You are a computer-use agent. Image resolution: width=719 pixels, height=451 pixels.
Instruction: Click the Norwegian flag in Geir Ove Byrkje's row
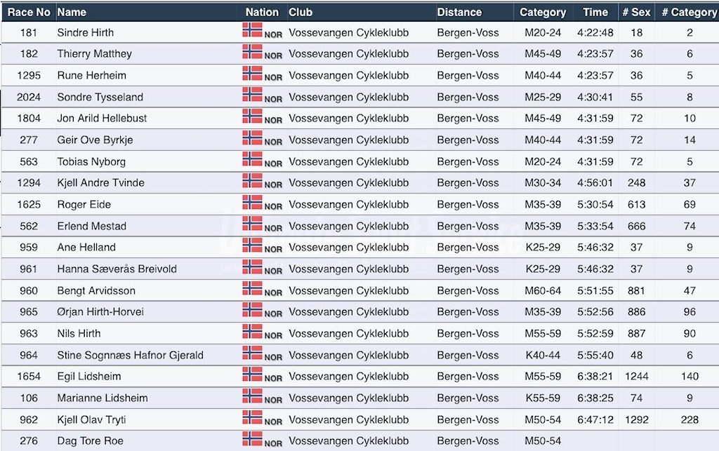pyautogui.click(x=252, y=137)
